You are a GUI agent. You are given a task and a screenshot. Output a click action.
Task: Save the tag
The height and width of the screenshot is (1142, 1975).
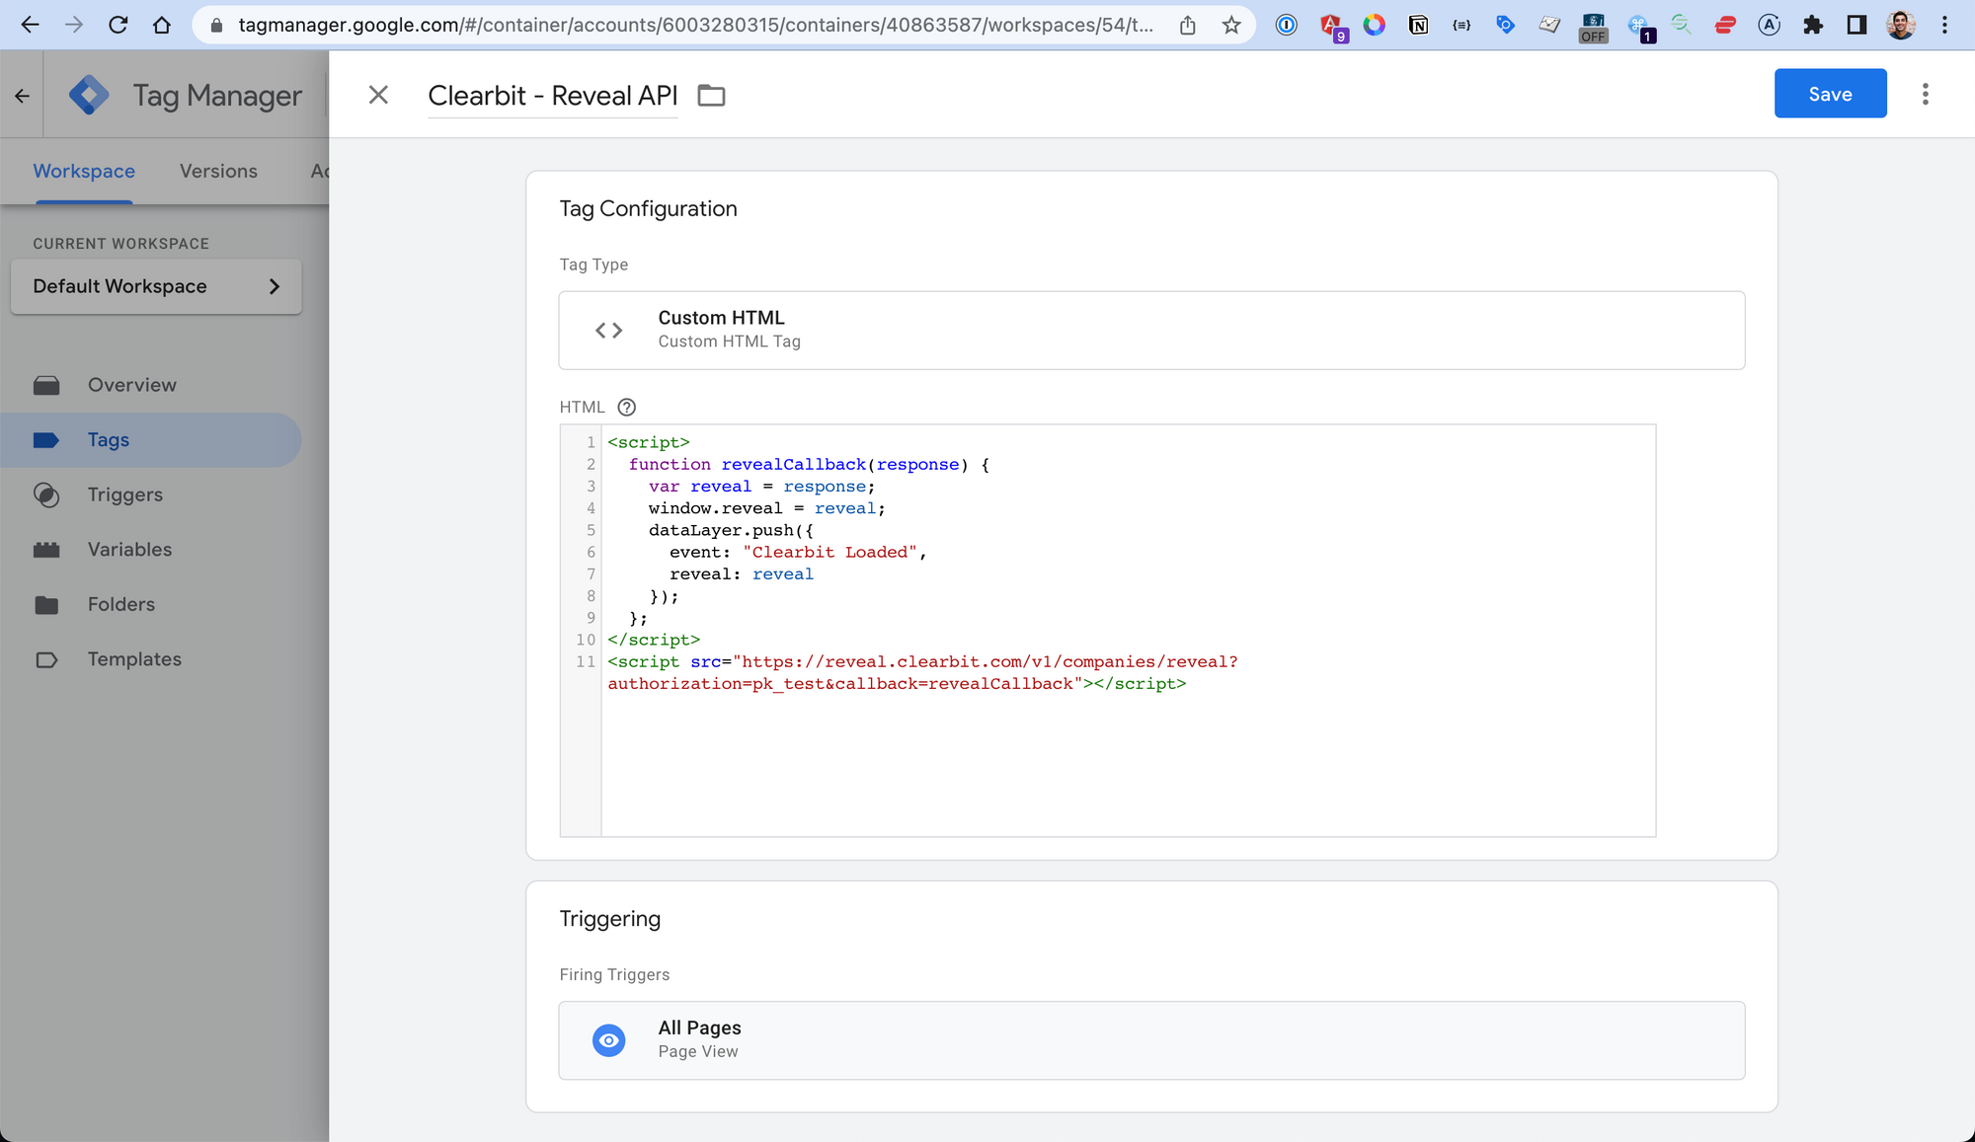point(1830,94)
